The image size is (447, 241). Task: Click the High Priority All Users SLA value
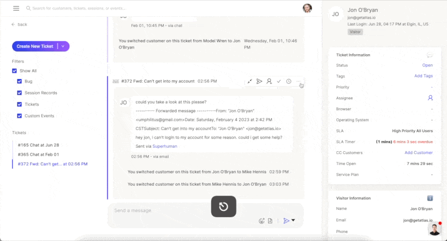[x=412, y=131]
